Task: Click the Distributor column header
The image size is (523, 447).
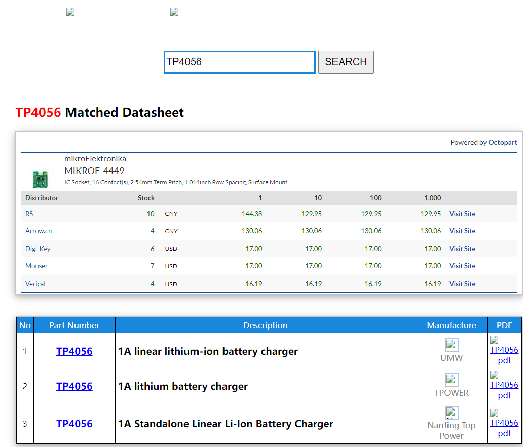Action: point(42,198)
